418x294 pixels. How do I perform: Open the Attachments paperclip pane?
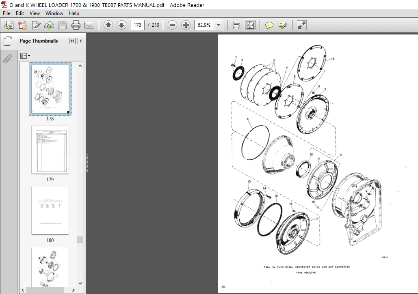[8, 59]
